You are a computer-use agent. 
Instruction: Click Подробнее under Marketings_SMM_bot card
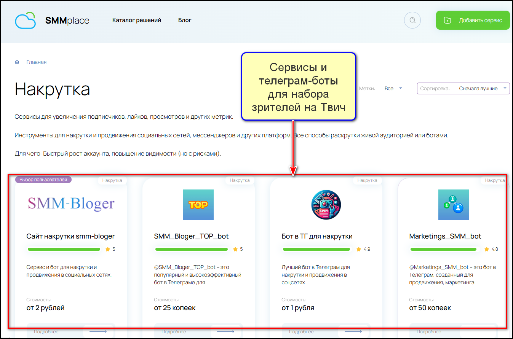pos(429,332)
